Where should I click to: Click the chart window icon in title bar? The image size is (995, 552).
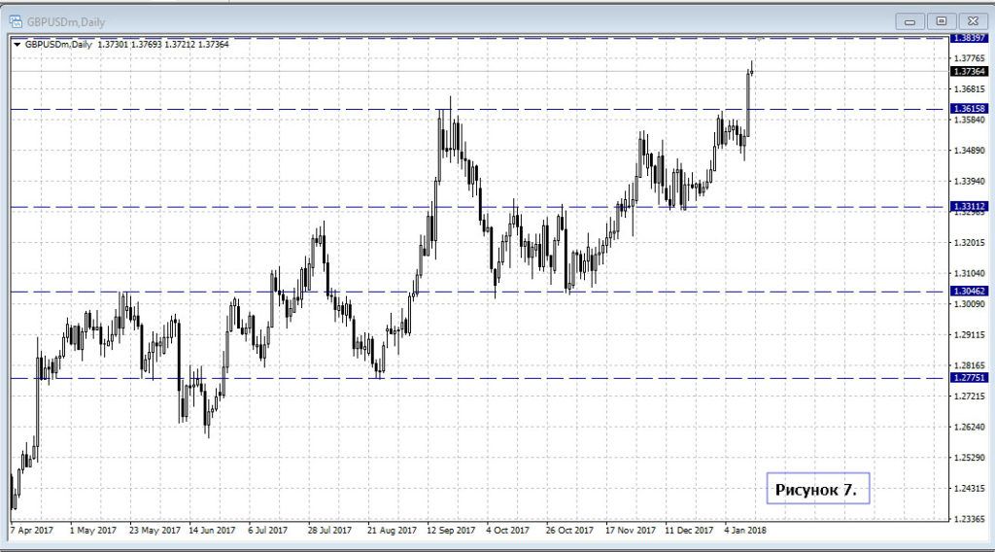click(16, 20)
